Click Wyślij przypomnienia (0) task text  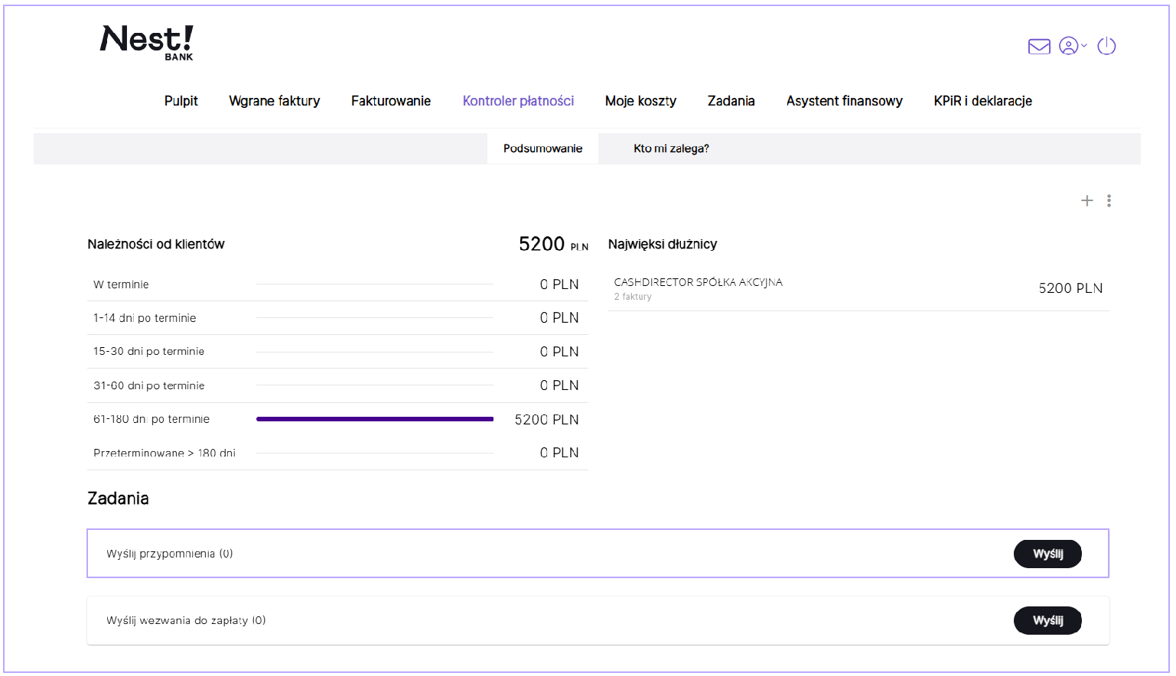pyautogui.click(x=170, y=554)
